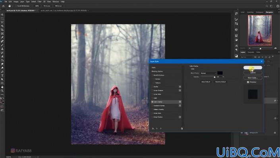280x158 pixels.
Task: Open the share icon at top right
Action: pyautogui.click(x=278, y=6)
